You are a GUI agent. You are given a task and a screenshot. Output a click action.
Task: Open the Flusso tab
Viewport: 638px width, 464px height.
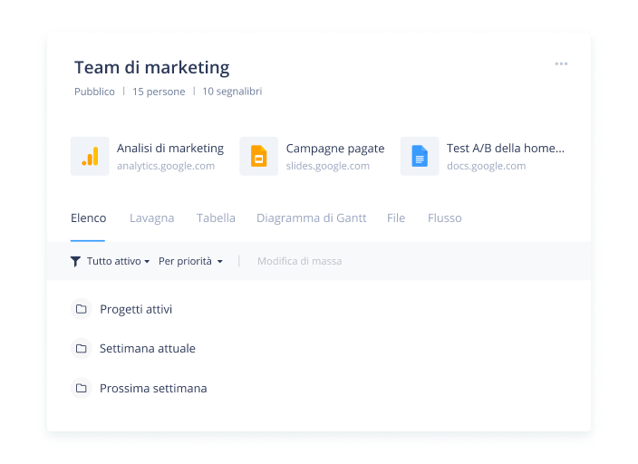(x=445, y=218)
